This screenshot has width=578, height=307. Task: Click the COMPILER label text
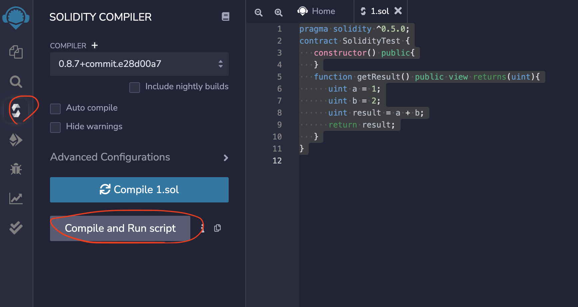[68, 46]
